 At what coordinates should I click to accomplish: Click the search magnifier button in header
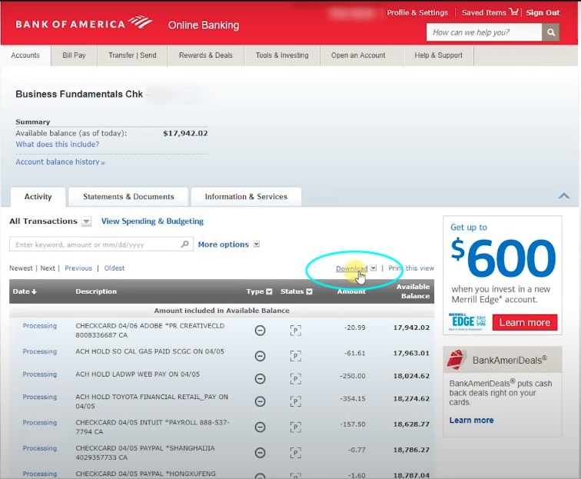point(550,32)
